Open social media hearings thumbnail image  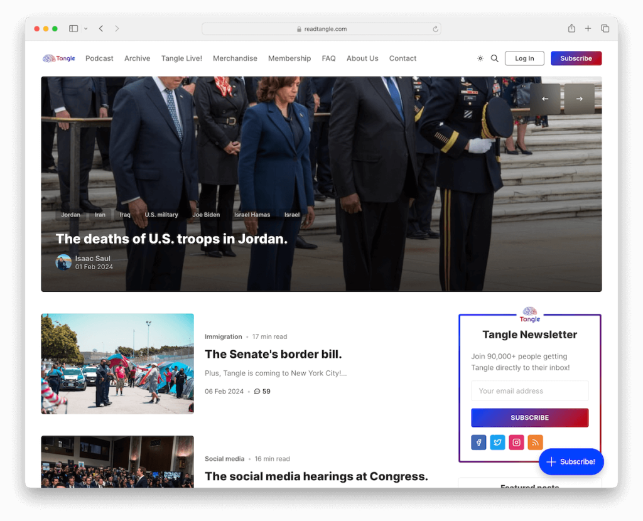[117, 461]
